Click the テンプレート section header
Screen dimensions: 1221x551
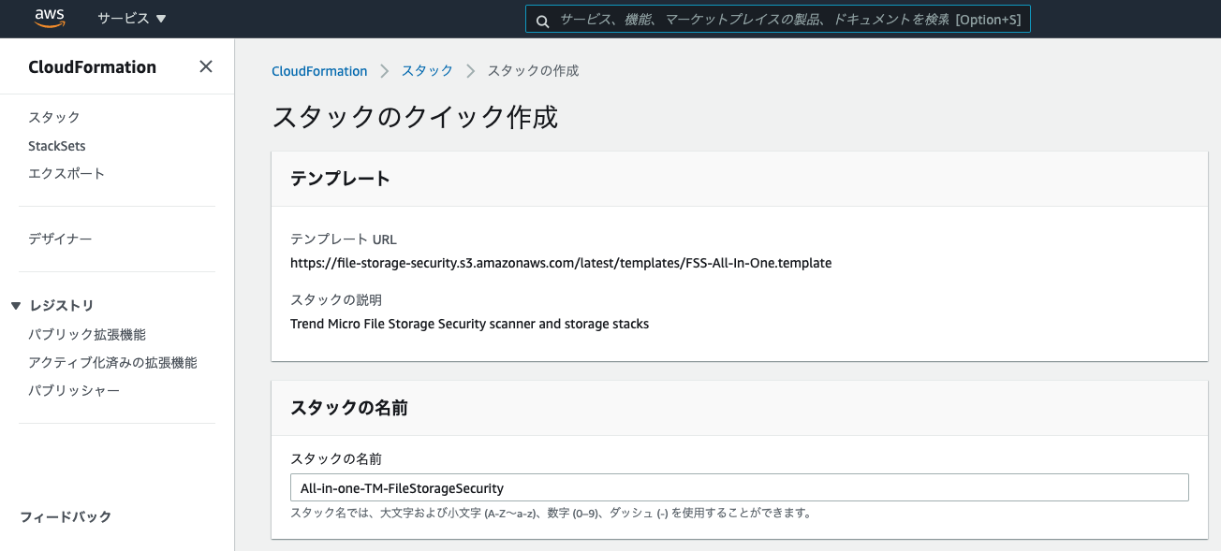pos(341,179)
